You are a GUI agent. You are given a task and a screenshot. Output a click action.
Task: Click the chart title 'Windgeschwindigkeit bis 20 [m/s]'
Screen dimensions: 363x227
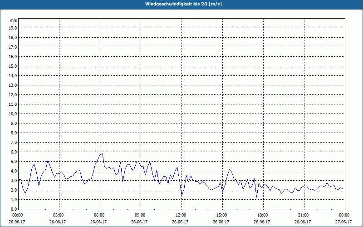pyautogui.click(x=183, y=4)
